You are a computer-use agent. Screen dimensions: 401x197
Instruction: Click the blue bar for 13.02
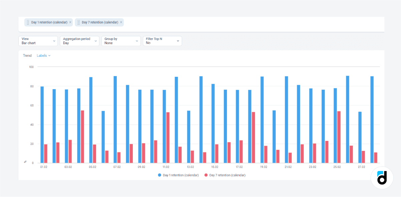(x=189, y=137)
